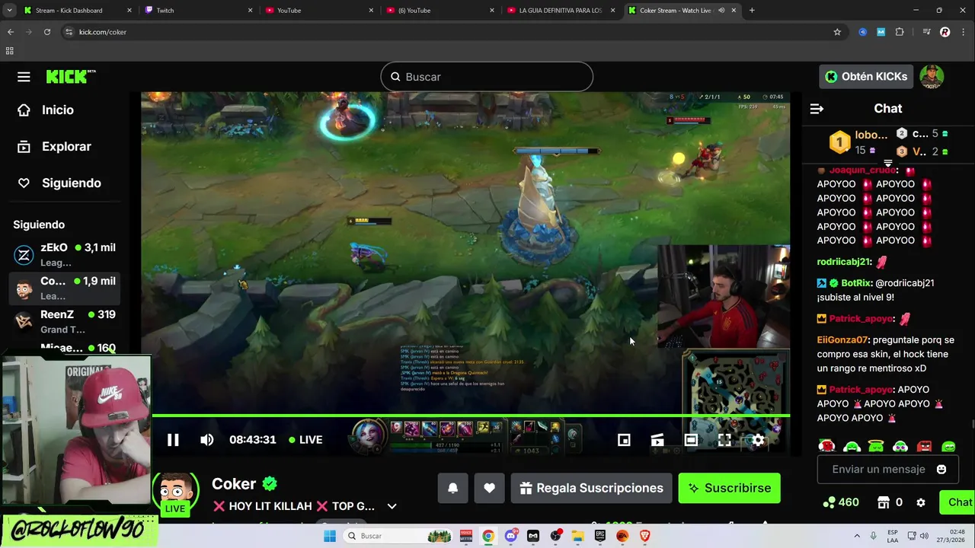The image size is (975, 548).
Task: Jump to LIVE in the player
Action: (305, 440)
